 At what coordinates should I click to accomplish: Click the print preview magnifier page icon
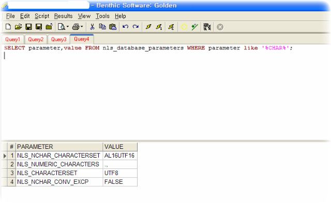tap(61, 27)
